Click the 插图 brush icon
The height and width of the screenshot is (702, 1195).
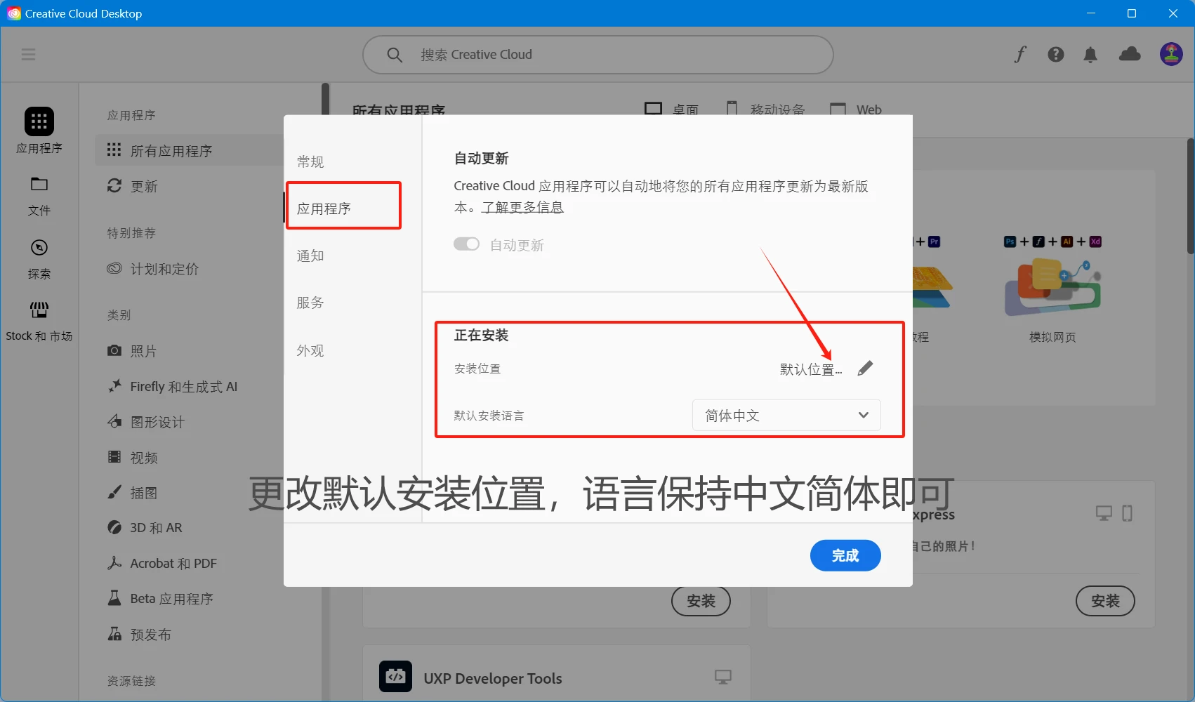pyautogui.click(x=114, y=492)
